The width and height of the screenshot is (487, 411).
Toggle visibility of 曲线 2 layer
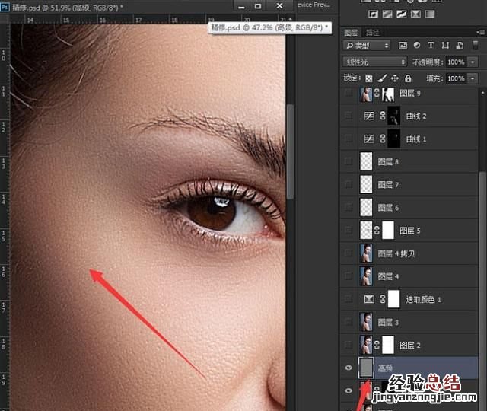point(349,116)
